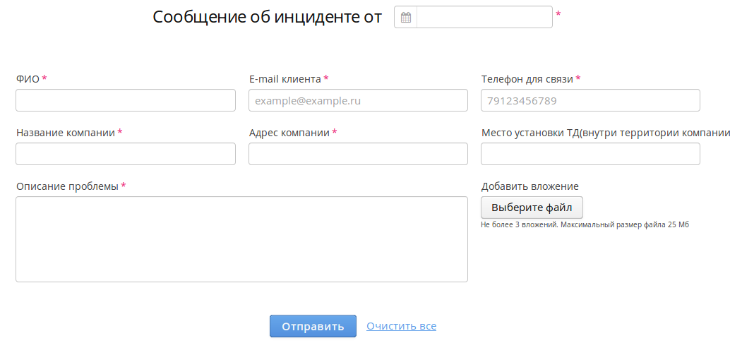The height and width of the screenshot is (343, 730).
Task: Click the Адрес компании label
Action: pyautogui.click(x=289, y=133)
